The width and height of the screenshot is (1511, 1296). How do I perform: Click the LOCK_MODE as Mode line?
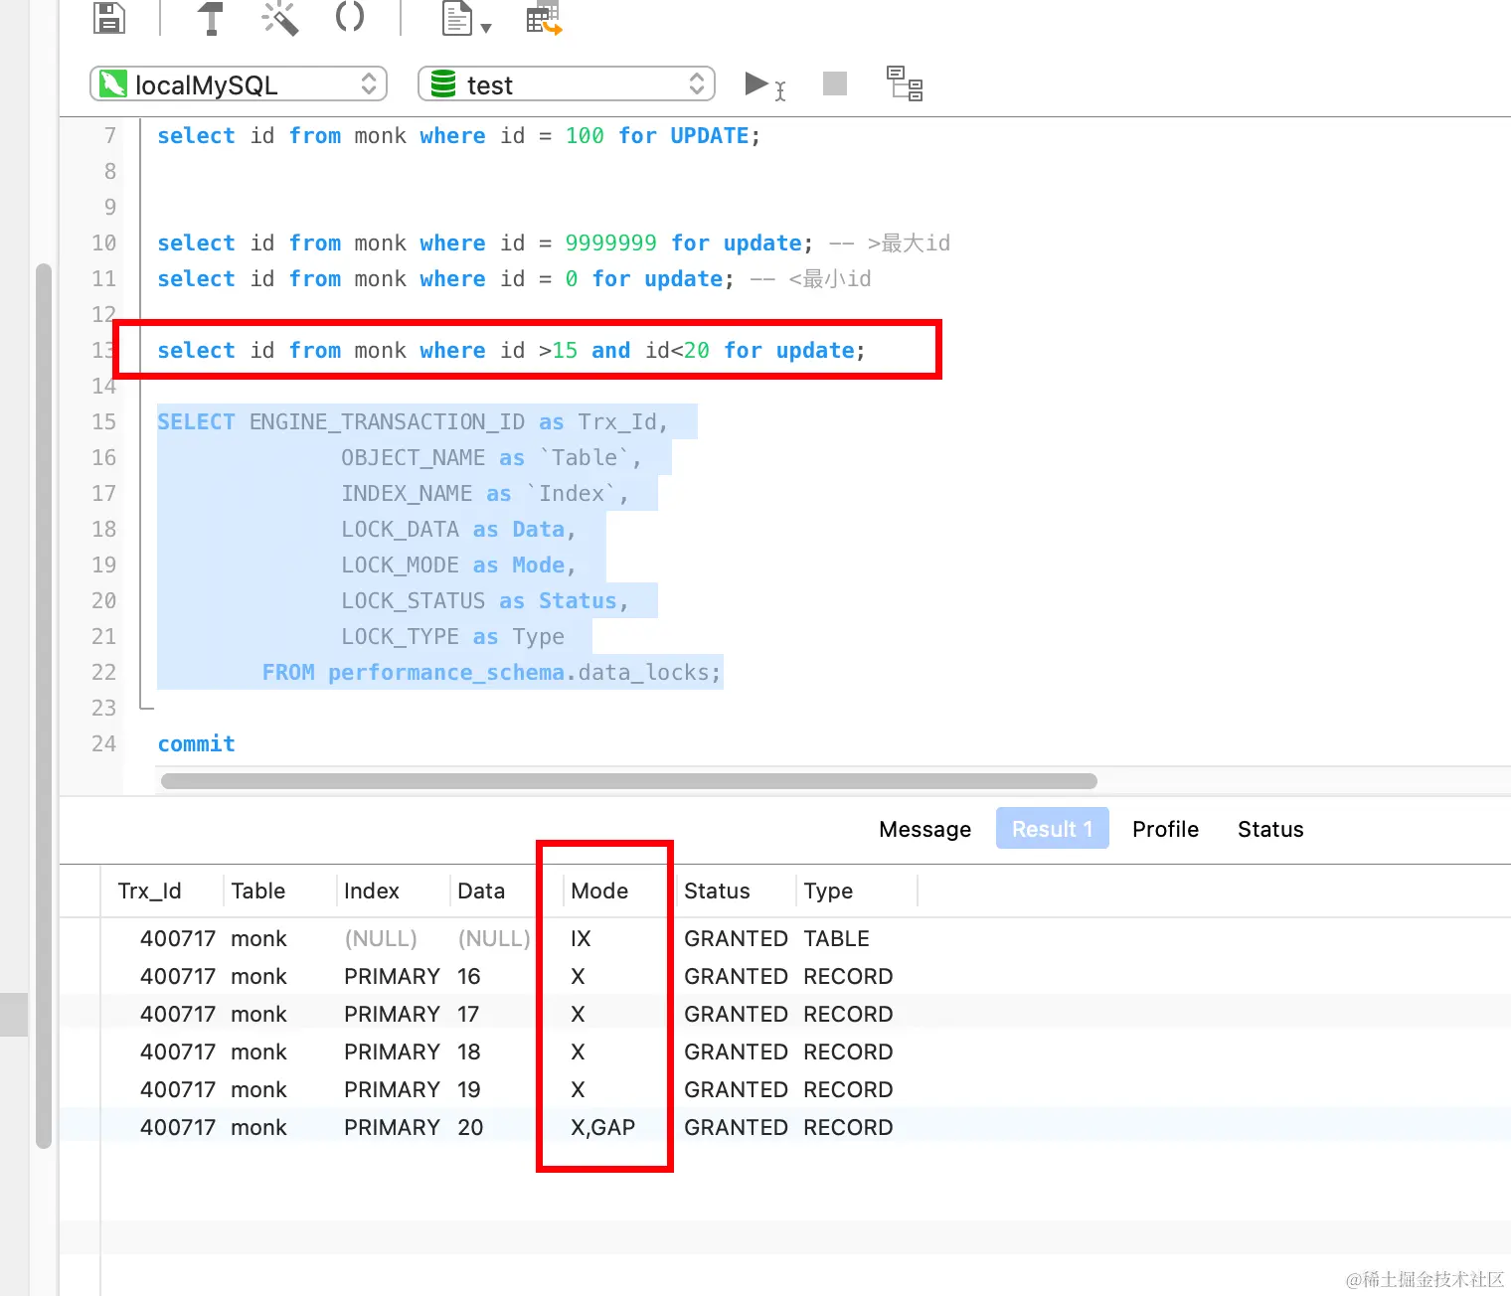pos(458,565)
